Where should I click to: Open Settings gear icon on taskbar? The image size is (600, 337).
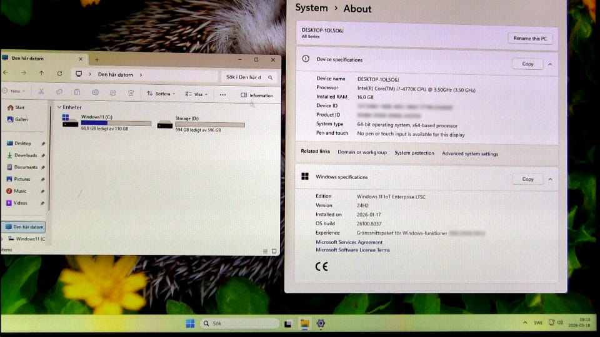[321, 323]
